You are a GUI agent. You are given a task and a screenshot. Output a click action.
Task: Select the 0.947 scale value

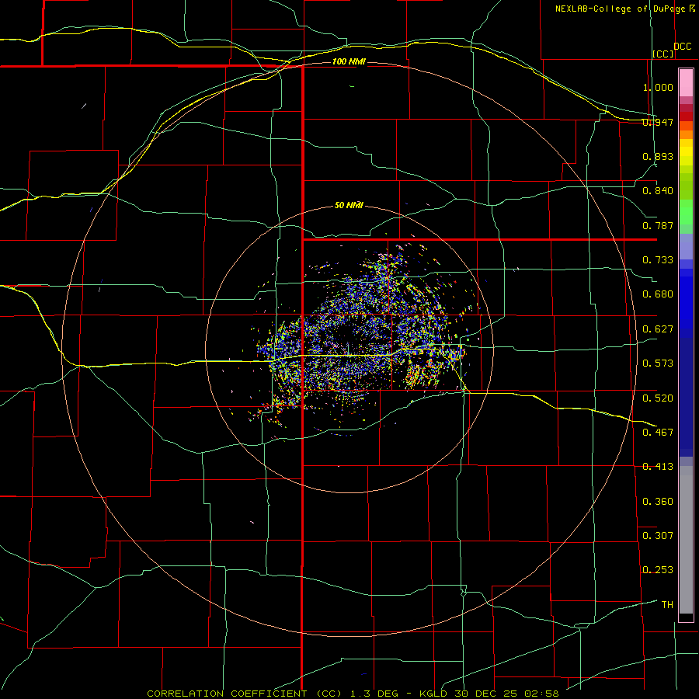coord(658,122)
